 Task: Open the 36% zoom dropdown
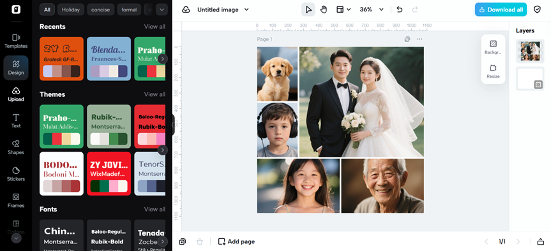pos(372,10)
